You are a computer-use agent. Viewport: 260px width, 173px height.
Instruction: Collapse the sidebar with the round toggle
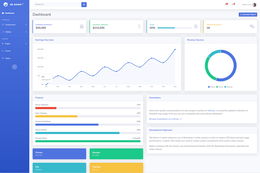point(15,67)
